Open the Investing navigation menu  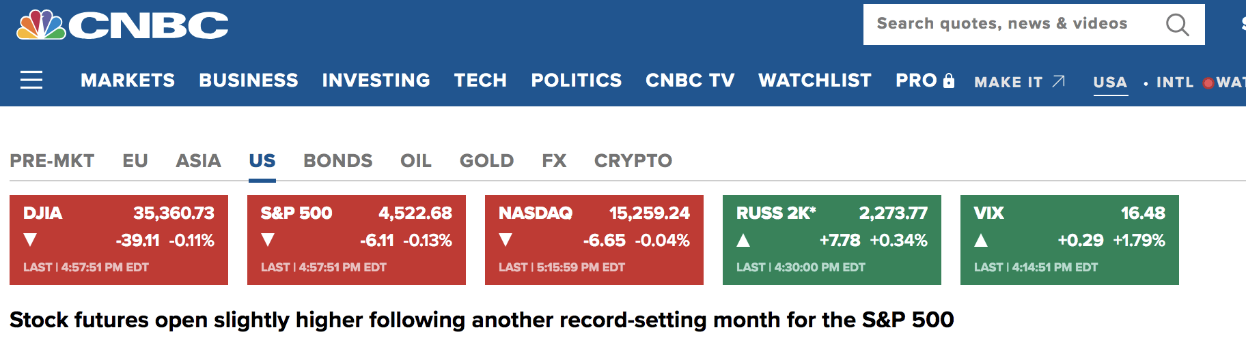tap(376, 80)
